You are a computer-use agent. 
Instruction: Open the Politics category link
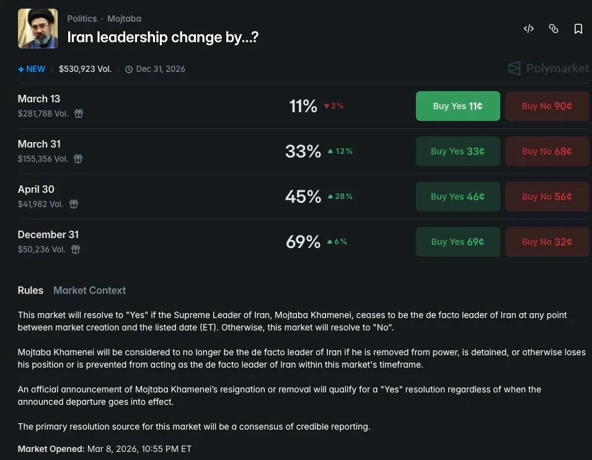[82, 19]
